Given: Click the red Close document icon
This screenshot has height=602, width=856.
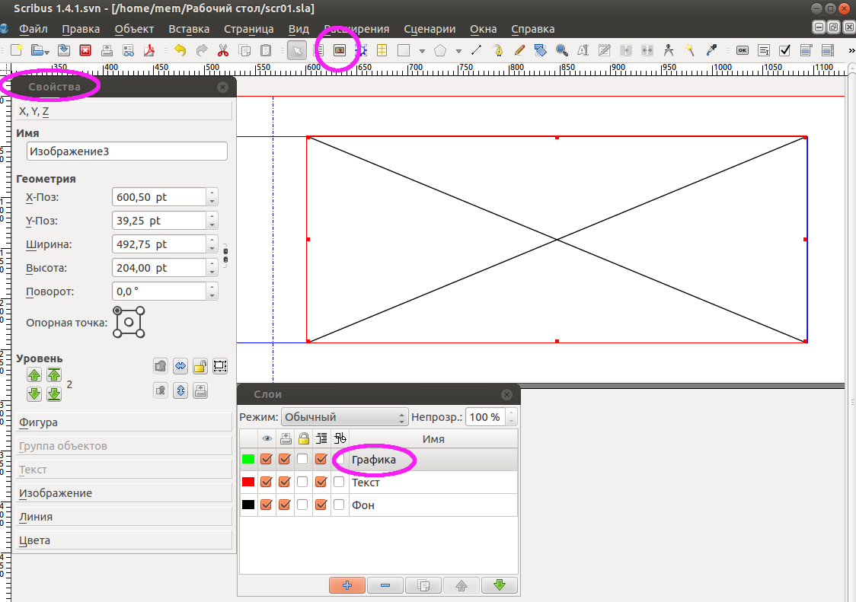Looking at the screenshot, I should click(x=85, y=51).
